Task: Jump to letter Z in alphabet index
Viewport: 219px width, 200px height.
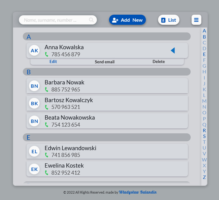Action: pyautogui.click(x=204, y=177)
